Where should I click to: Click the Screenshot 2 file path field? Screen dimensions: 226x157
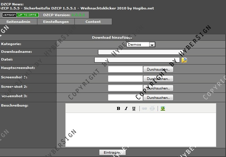click(125, 88)
